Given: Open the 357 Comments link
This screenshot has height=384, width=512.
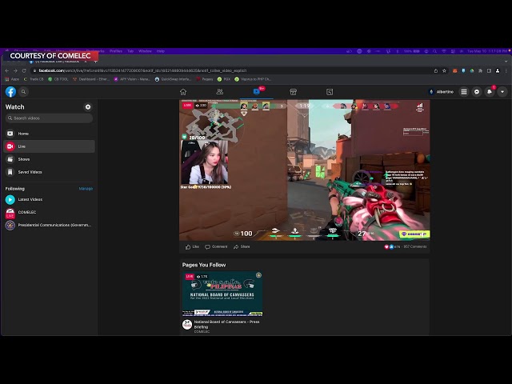Looking at the screenshot, I should point(415,246).
